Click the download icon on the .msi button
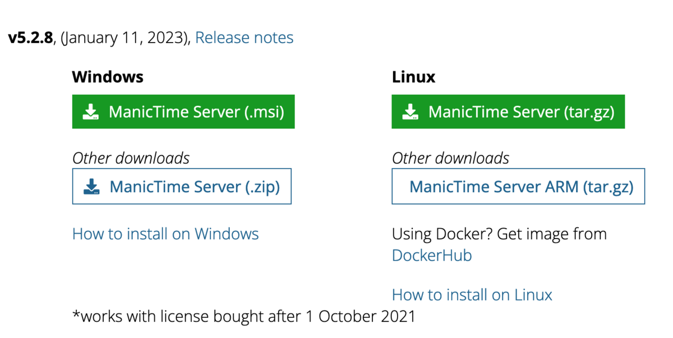This screenshot has width=673, height=338. coord(91,112)
